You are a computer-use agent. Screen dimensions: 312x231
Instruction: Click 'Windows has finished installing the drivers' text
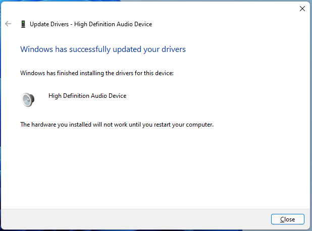pos(97,73)
